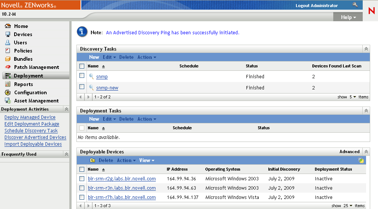Image resolution: width=378 pixels, height=209 pixels.
Task: Open the snmp-new task link
Action: point(107,88)
